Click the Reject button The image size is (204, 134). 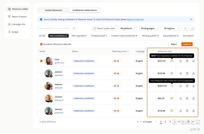(x=174, y=44)
